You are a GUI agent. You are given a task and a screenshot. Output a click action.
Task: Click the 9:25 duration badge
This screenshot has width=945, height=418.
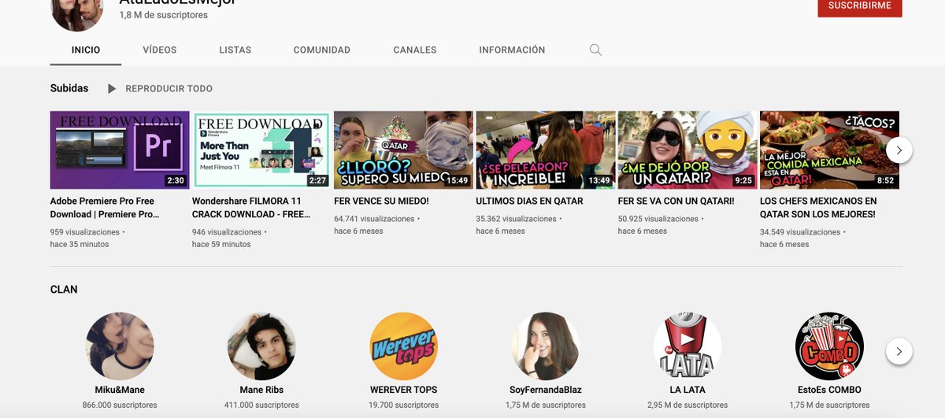[743, 180]
